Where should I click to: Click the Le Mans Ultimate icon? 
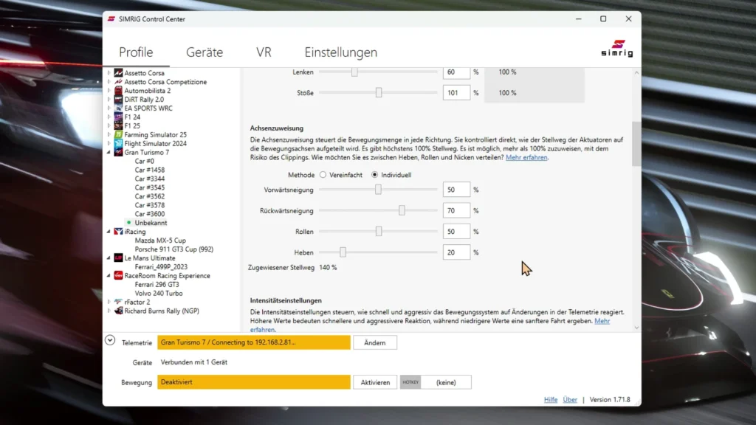tap(118, 258)
